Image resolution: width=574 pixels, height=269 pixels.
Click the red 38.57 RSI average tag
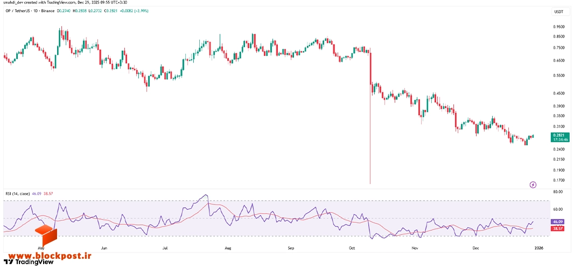pyautogui.click(x=558, y=228)
